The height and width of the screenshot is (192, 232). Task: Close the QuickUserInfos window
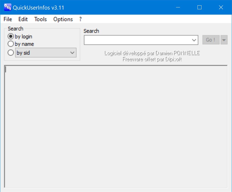coord(221,7)
